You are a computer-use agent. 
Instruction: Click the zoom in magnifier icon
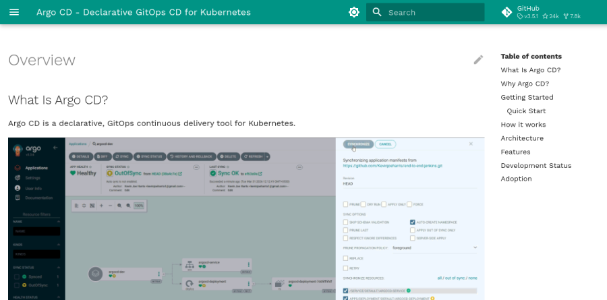[x=119, y=206]
